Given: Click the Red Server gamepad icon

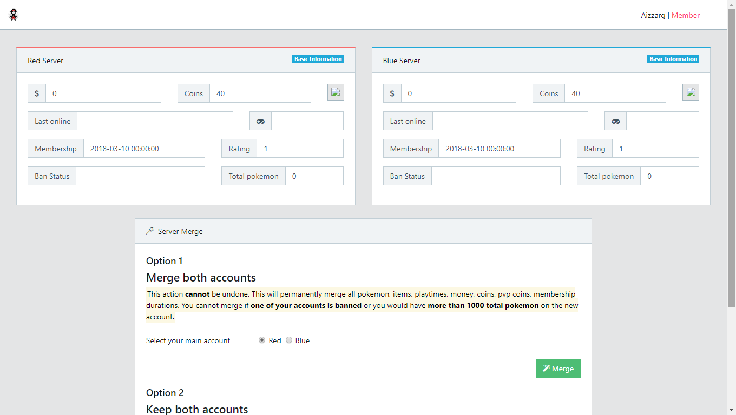Looking at the screenshot, I should pos(260,121).
